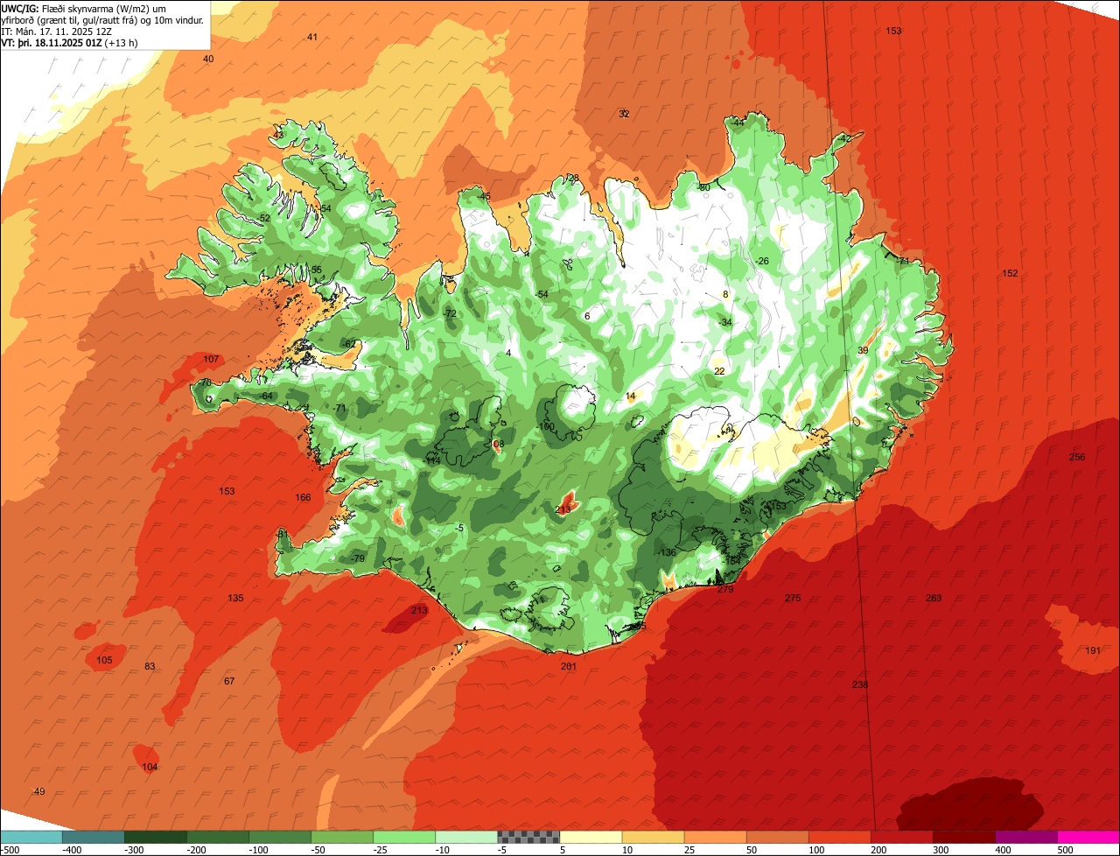Select the dark maroon legend swatch labeled 300
1120x856 pixels.
pyautogui.click(x=964, y=837)
